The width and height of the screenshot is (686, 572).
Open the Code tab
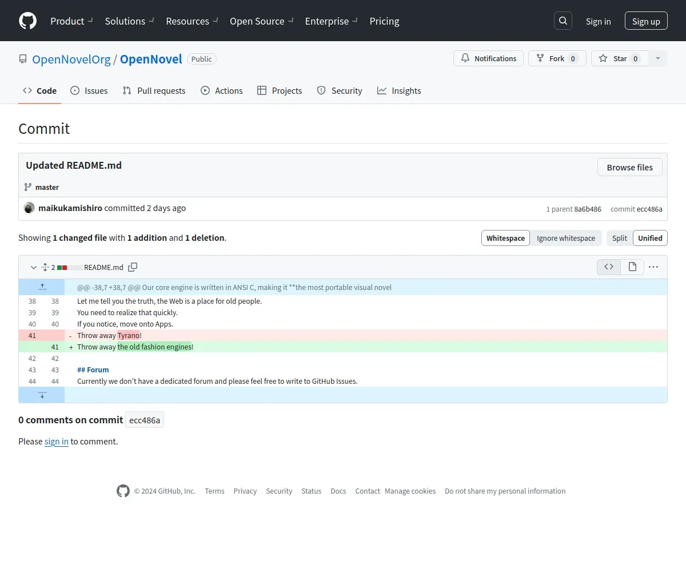click(x=39, y=90)
